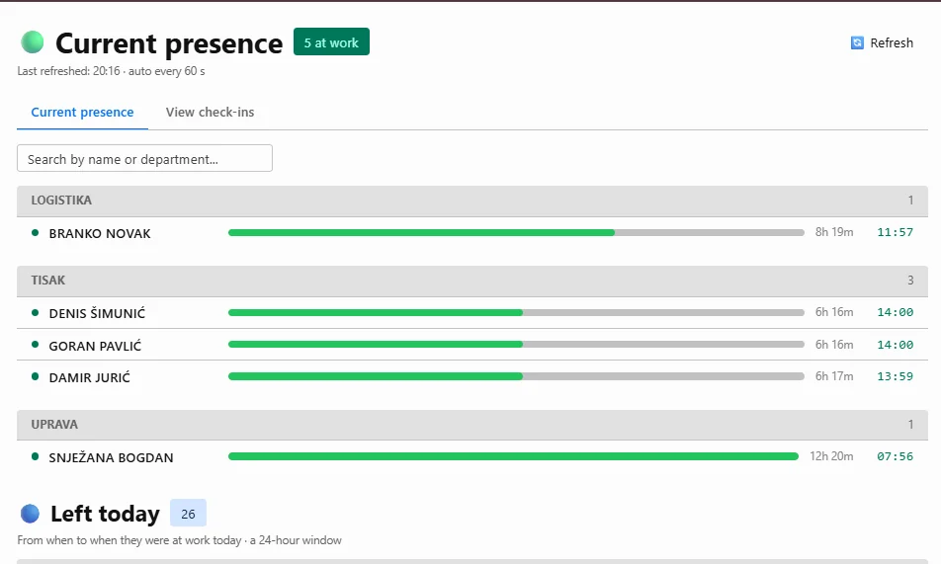Click the "5 at work" badge
Screen dimensions: 941x564
point(331,42)
